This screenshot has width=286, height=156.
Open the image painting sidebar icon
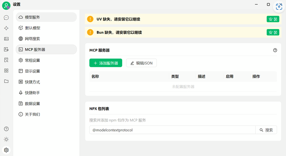click(6, 39)
